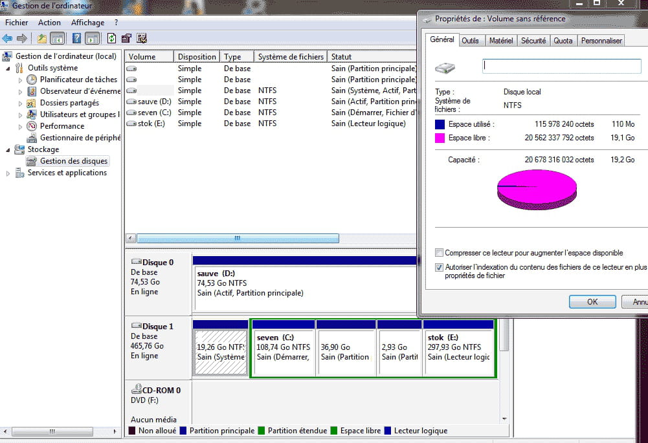Click the Performance tree icon
Image resolution: width=648 pixels, height=443 pixels.
click(x=32, y=126)
